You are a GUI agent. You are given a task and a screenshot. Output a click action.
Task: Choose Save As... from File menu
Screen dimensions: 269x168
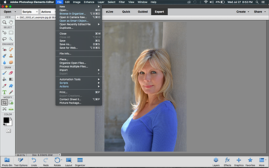[x=79, y=44]
